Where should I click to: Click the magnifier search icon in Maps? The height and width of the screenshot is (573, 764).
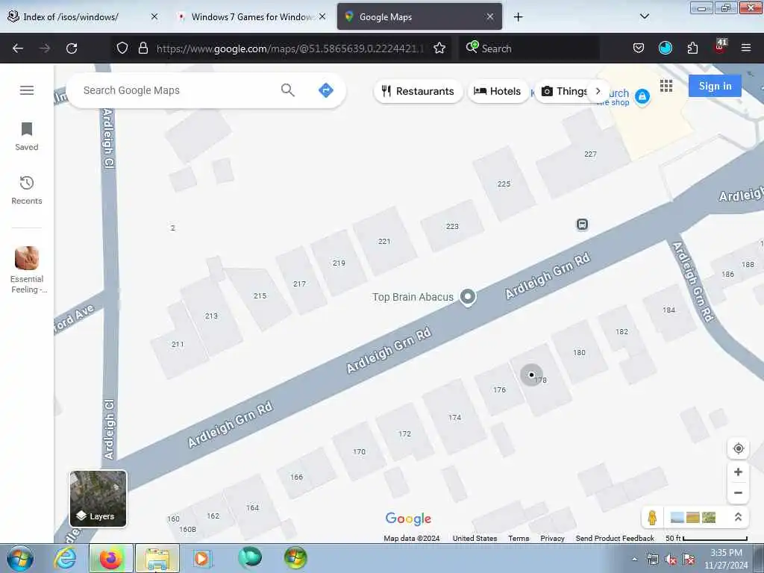[x=287, y=90]
